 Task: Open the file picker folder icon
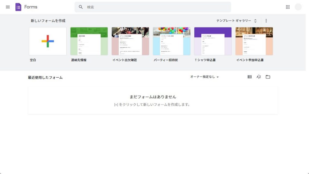[x=268, y=77]
